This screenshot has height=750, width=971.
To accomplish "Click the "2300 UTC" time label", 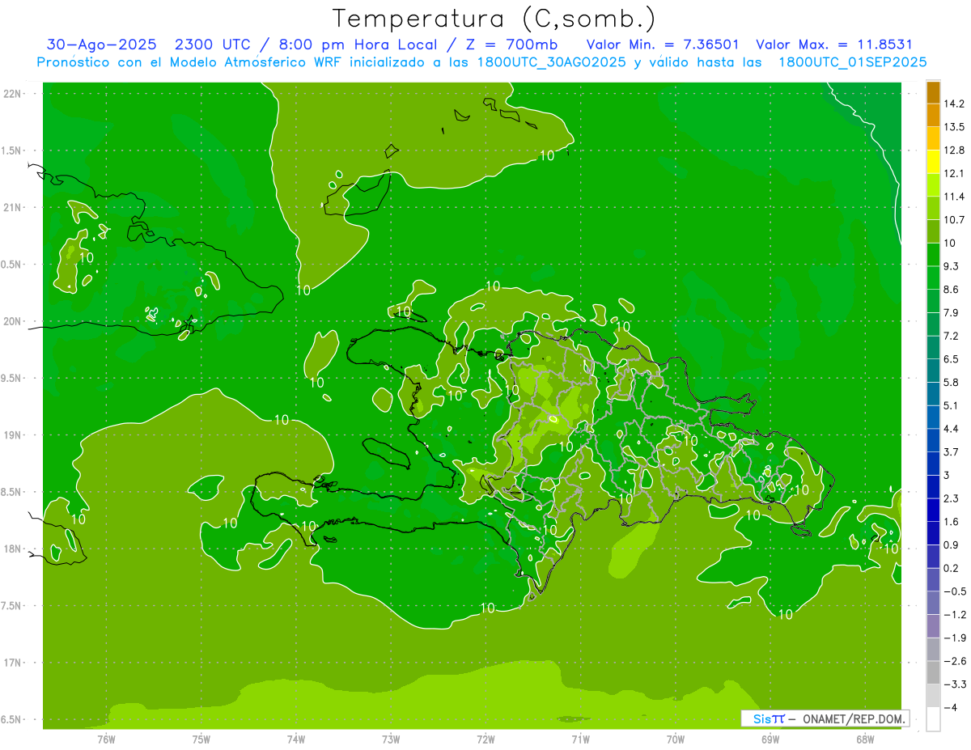I will (x=213, y=44).
